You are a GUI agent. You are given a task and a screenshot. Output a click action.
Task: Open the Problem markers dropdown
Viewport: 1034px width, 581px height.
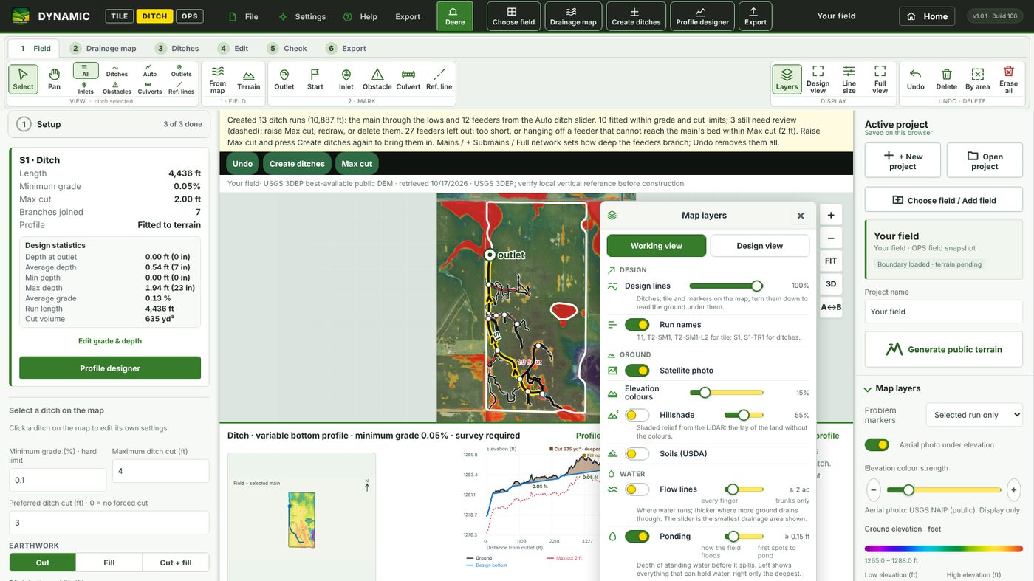tap(974, 415)
